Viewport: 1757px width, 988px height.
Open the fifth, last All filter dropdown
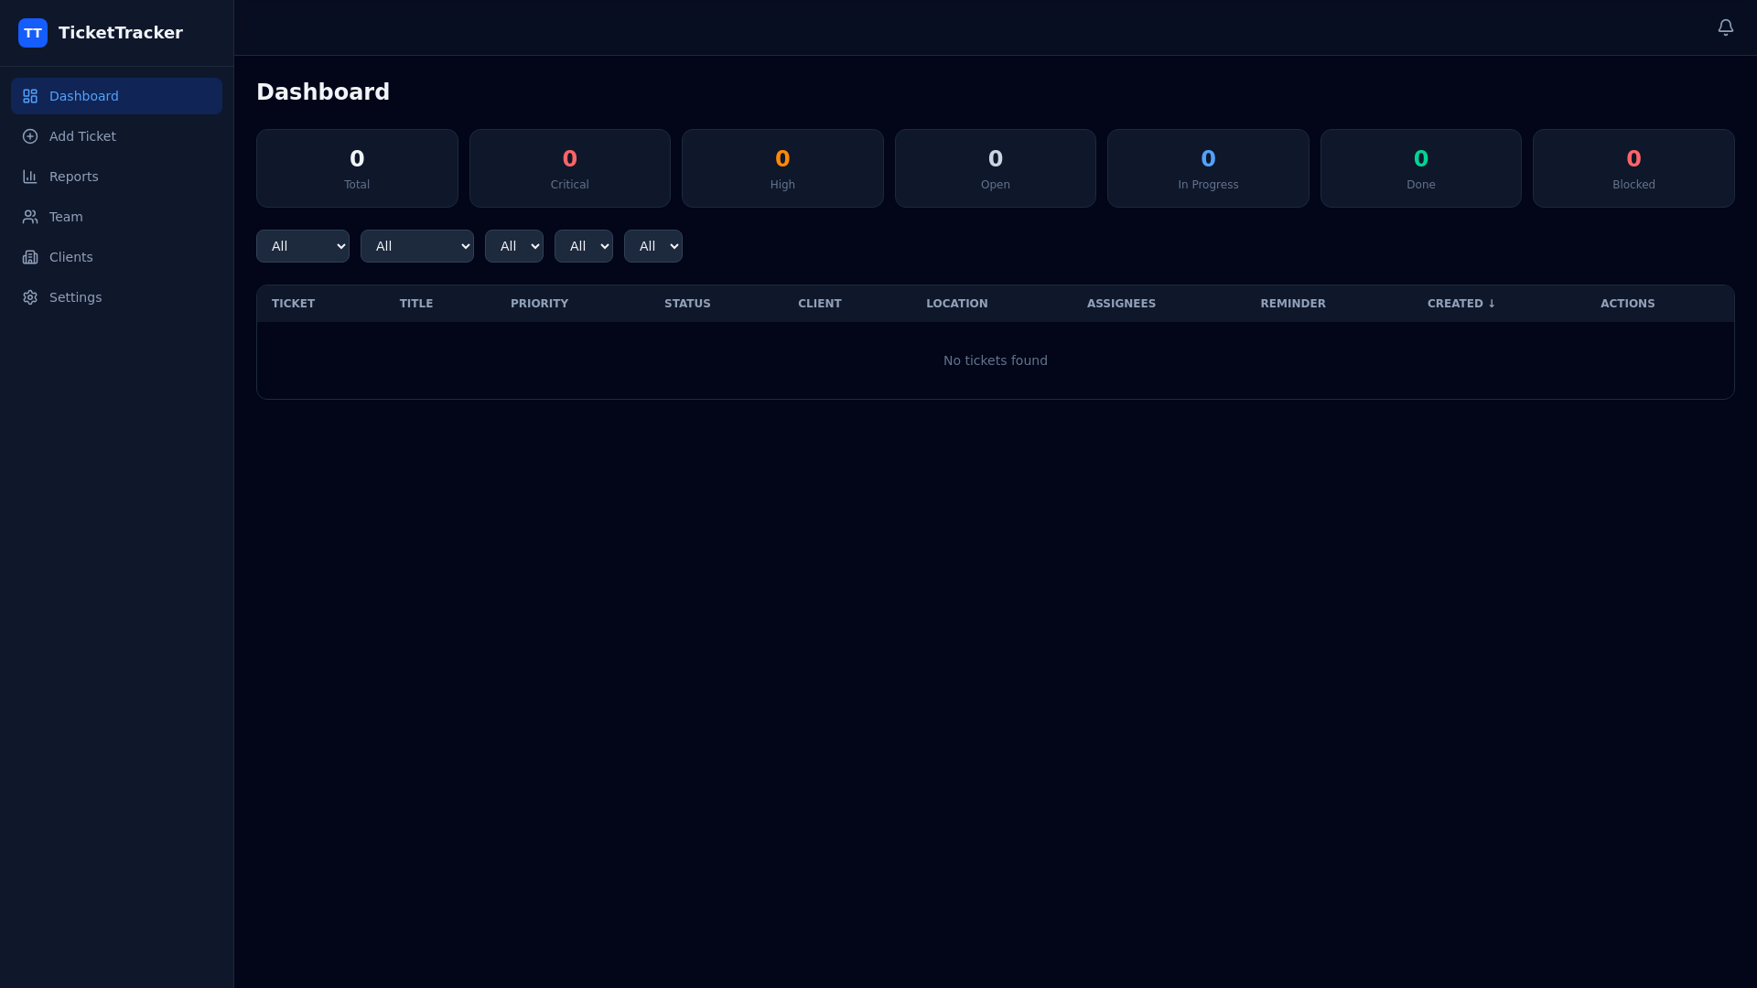[x=653, y=246]
